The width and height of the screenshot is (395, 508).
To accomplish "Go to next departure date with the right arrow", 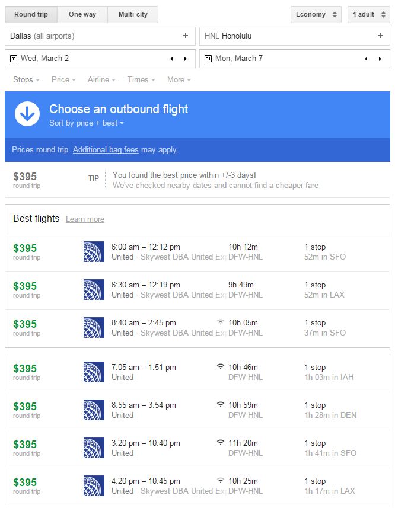I will [x=186, y=59].
